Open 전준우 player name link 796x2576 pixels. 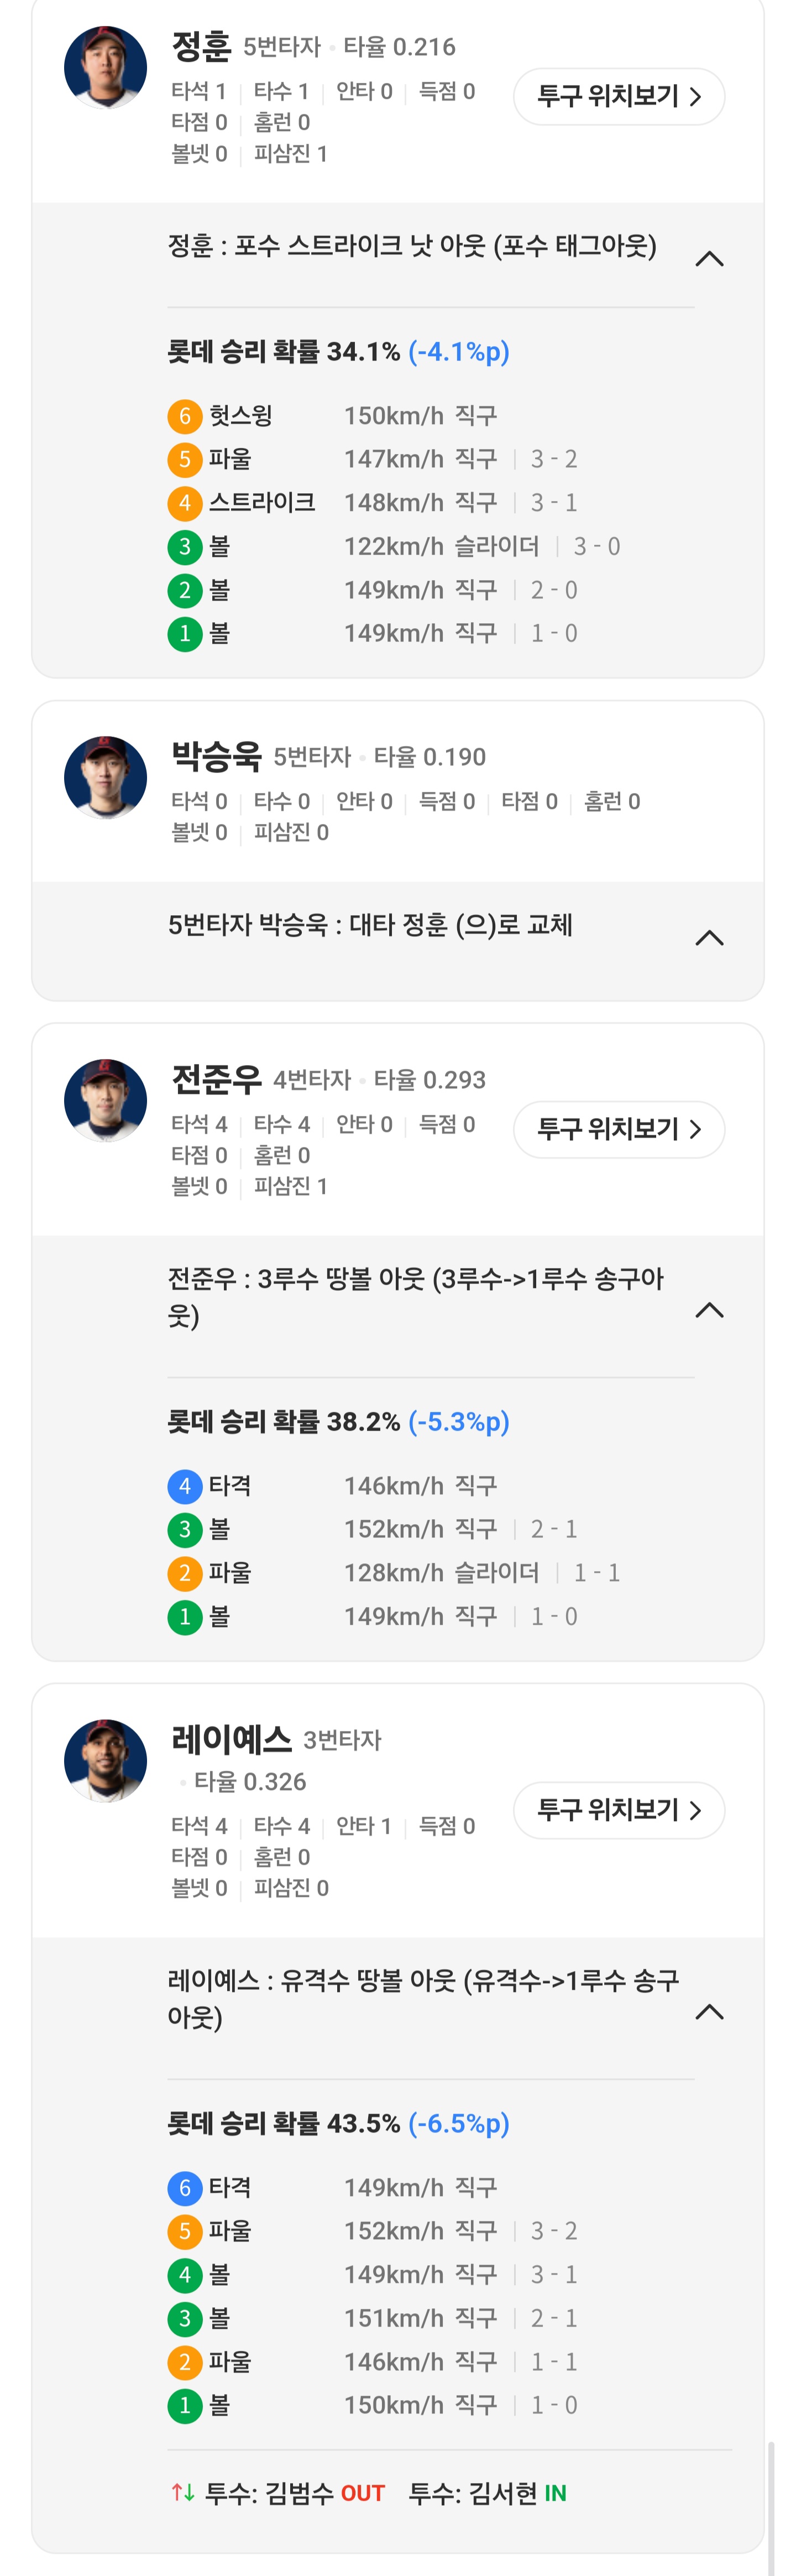click(x=216, y=1079)
